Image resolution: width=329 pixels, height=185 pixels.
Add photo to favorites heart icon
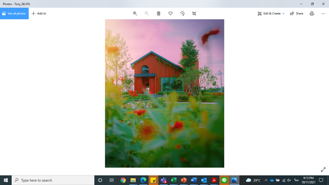[170, 14]
